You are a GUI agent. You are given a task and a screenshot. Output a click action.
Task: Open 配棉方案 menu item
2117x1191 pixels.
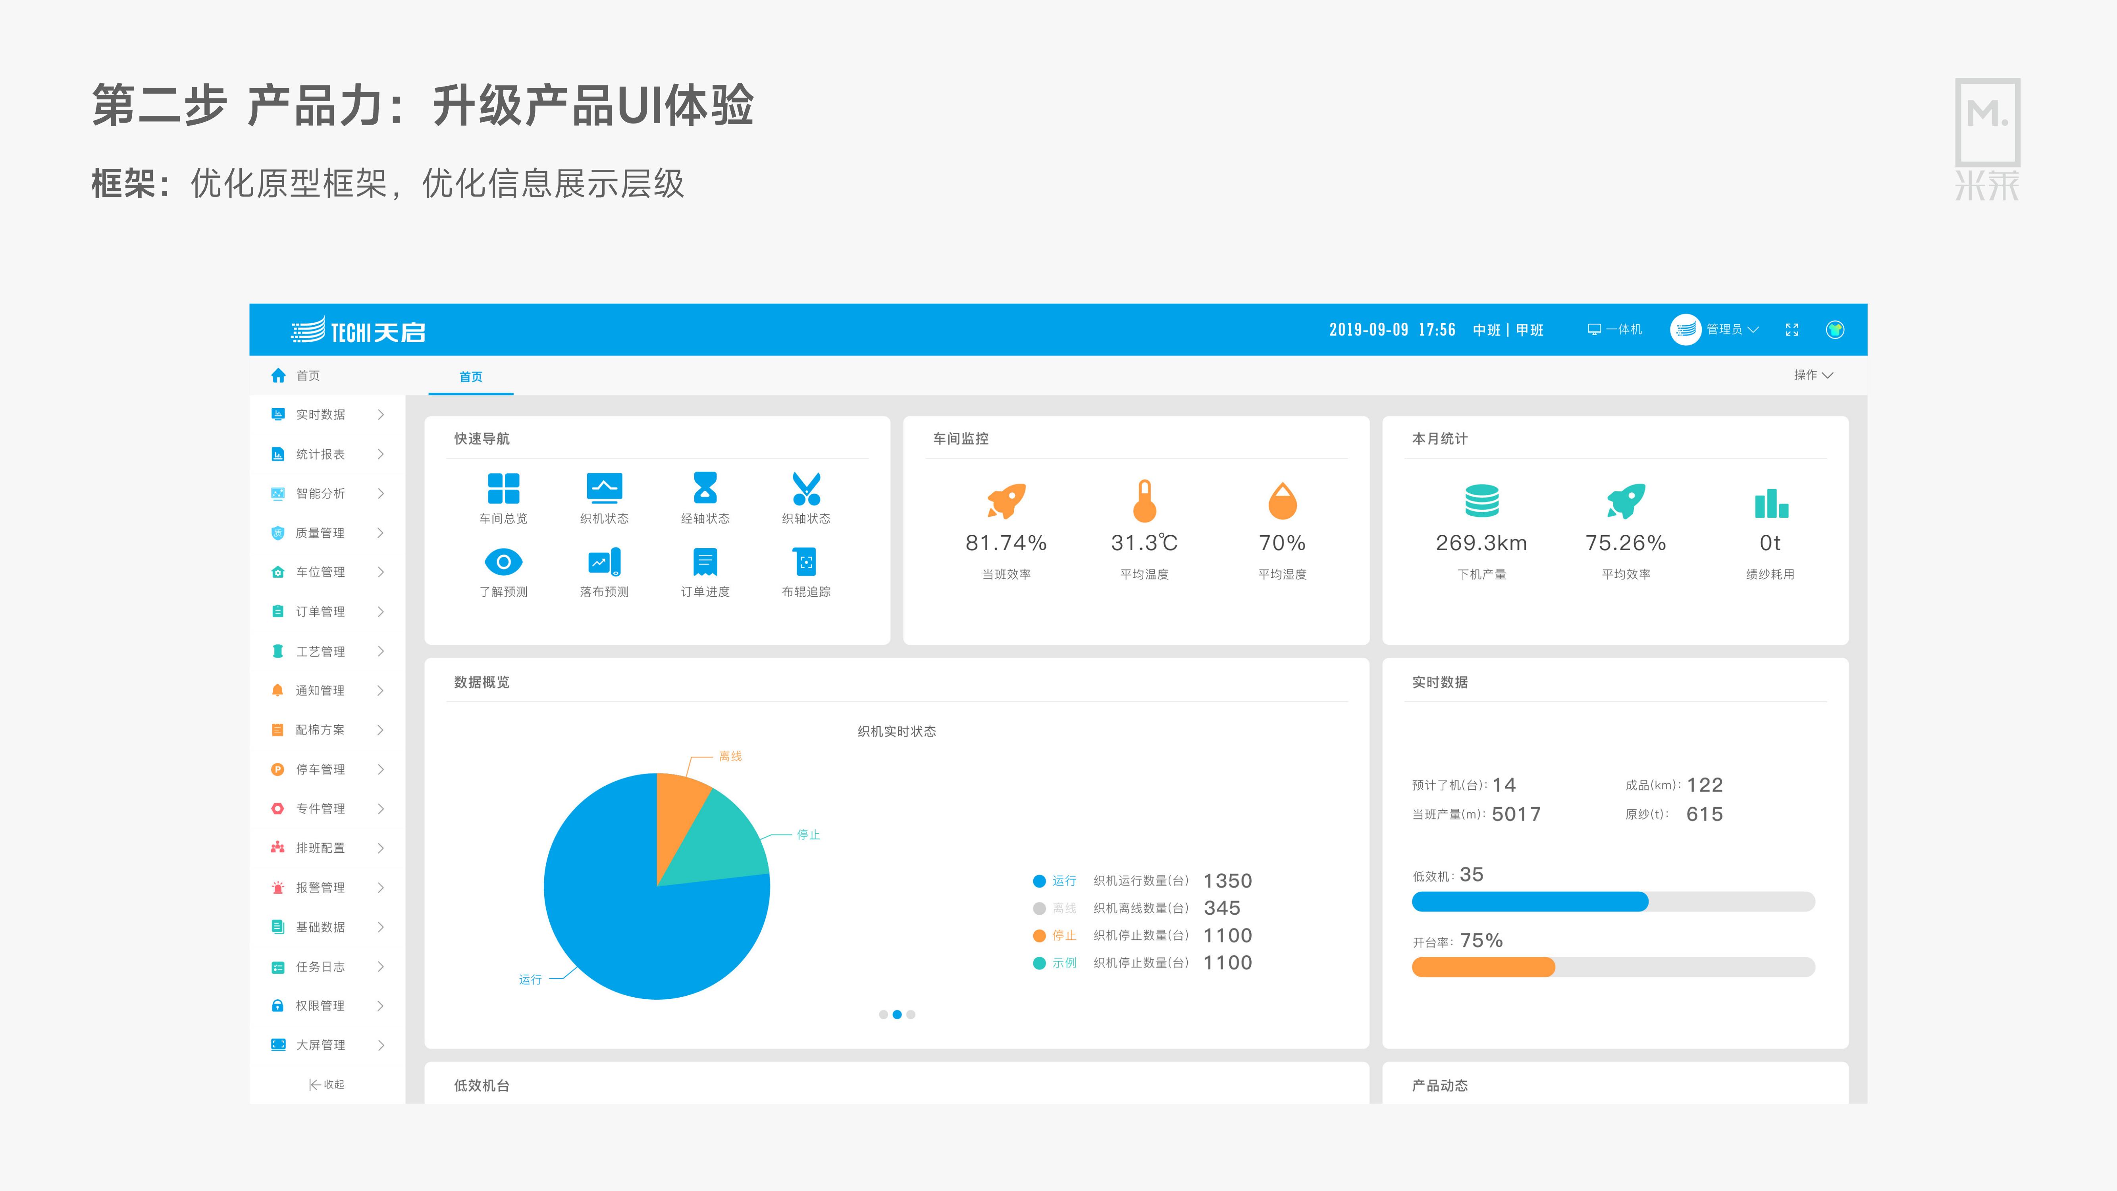click(328, 730)
